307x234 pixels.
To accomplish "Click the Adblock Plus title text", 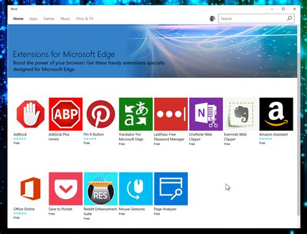I will tap(59, 134).
